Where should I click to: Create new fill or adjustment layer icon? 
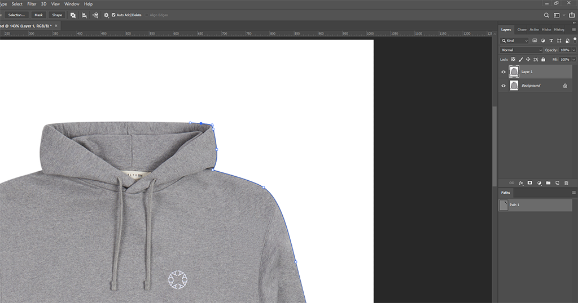click(539, 182)
